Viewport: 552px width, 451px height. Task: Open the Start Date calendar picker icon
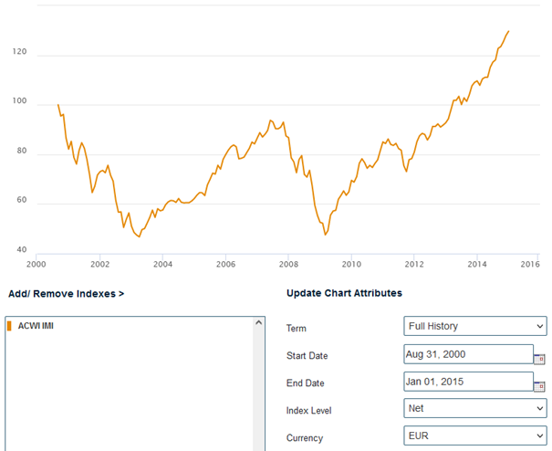(x=539, y=359)
